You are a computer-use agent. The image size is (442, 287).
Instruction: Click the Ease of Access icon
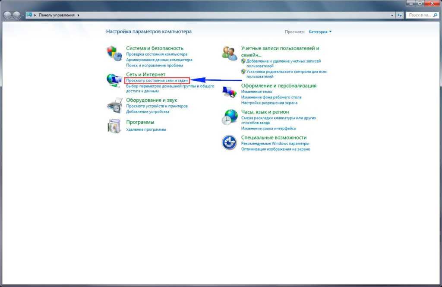(x=229, y=142)
